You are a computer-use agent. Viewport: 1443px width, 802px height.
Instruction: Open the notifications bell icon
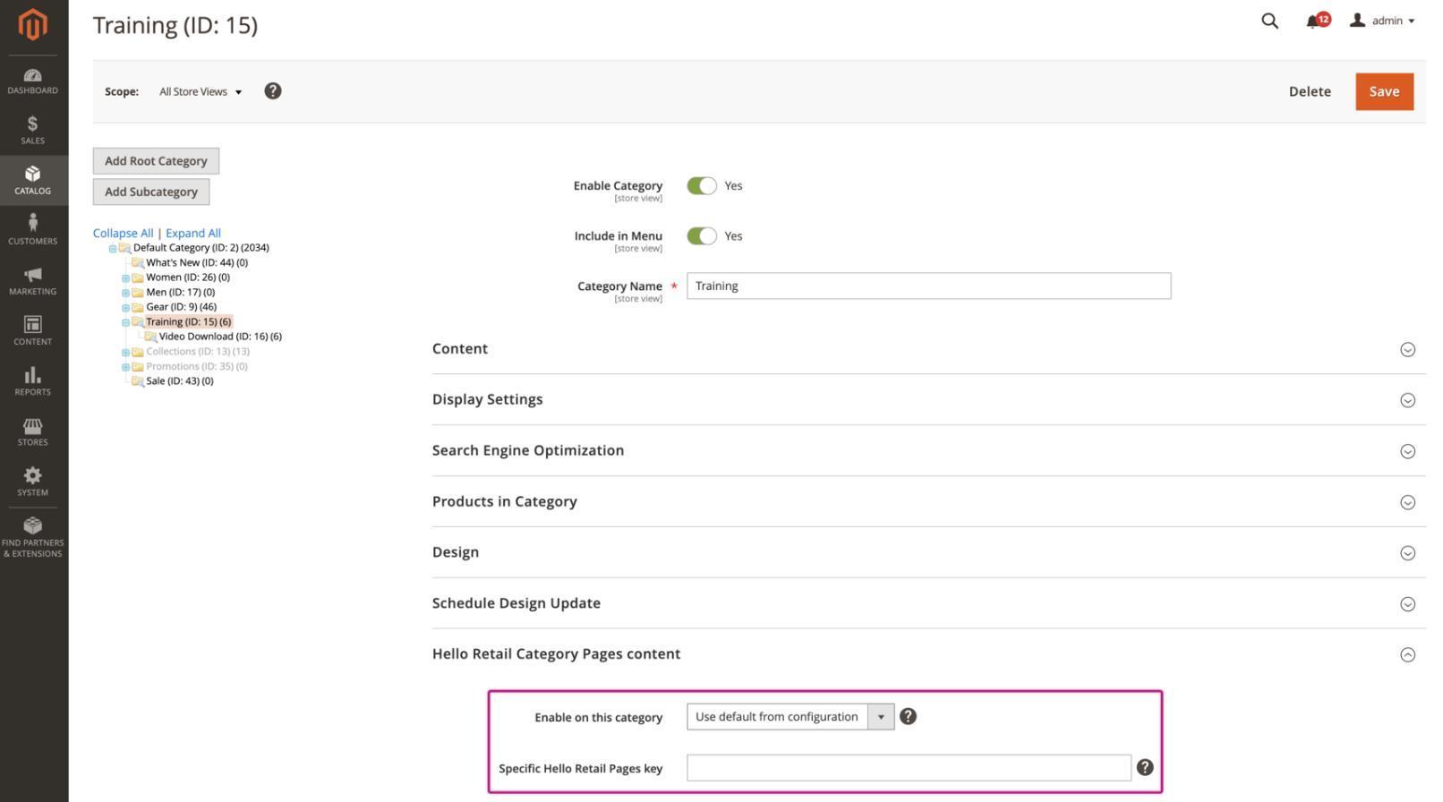[x=1312, y=21]
